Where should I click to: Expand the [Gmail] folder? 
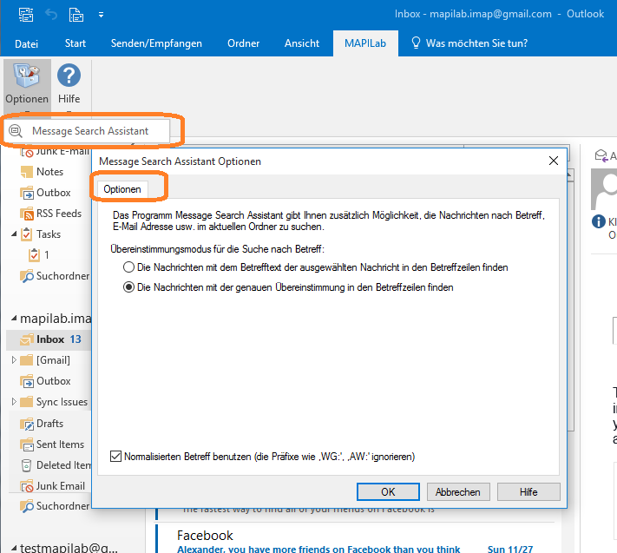coord(14,359)
